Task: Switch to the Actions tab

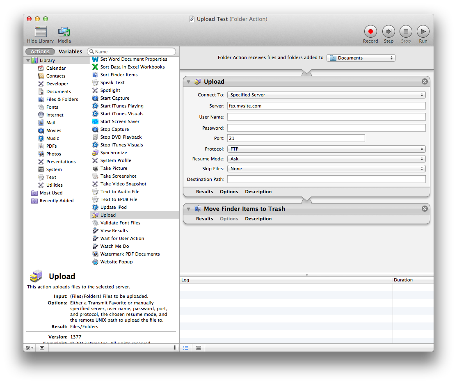Action: (x=40, y=52)
